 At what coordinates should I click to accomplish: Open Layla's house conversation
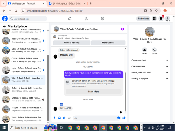pos(23,70)
